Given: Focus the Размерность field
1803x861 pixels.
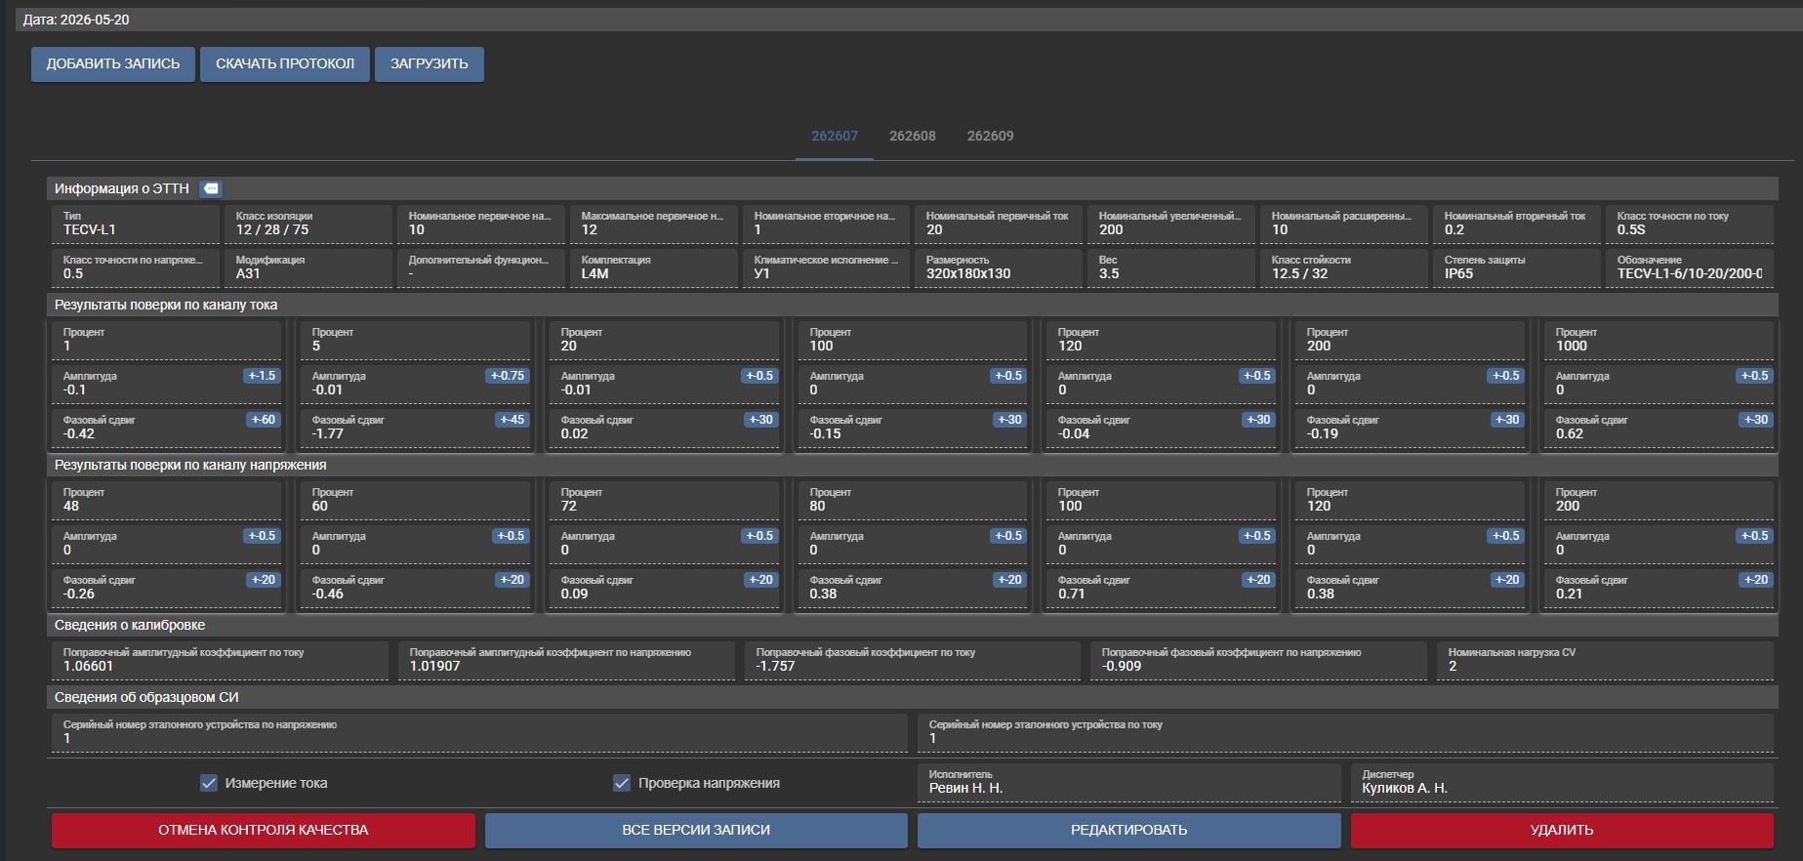Looking at the screenshot, I should [999, 268].
